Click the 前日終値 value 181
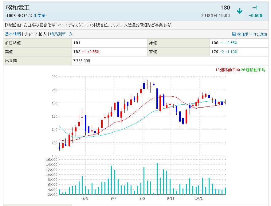271x206 pixels. pos(77,43)
